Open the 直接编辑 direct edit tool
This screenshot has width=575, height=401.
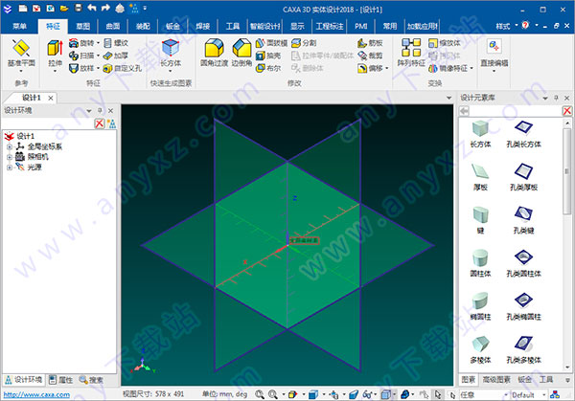(x=494, y=53)
